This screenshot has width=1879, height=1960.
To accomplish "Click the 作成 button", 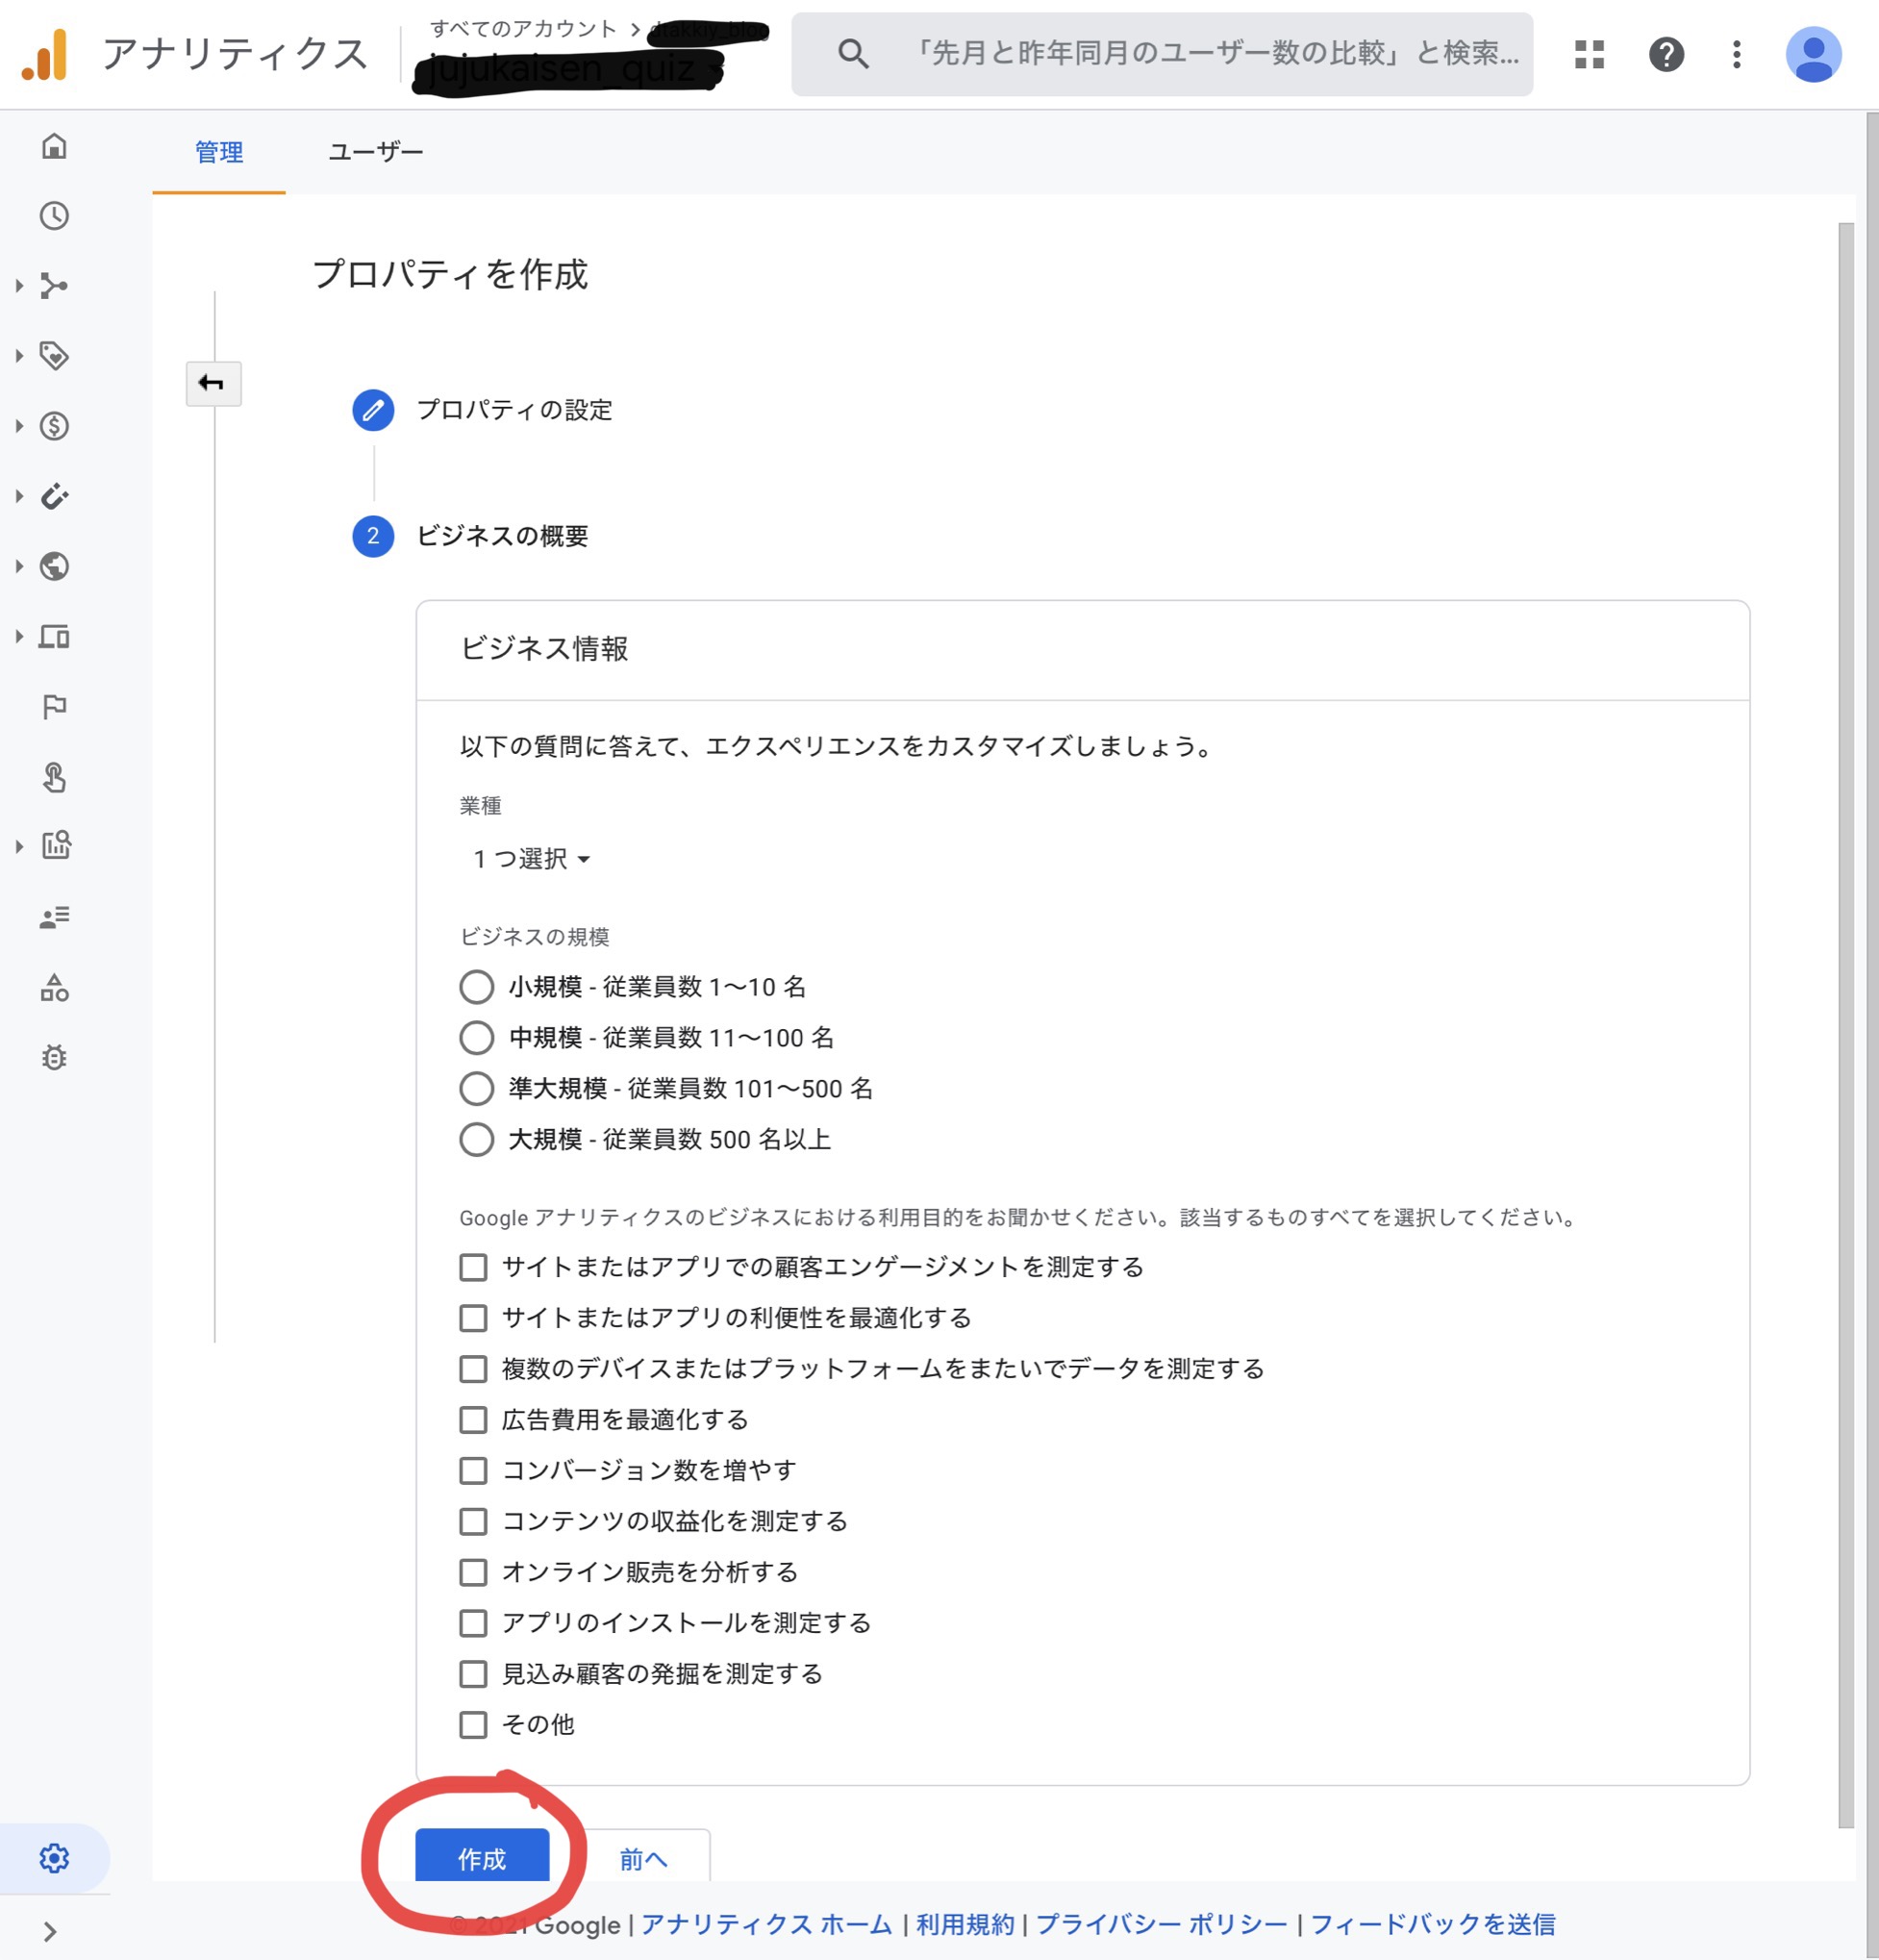I will point(482,1858).
